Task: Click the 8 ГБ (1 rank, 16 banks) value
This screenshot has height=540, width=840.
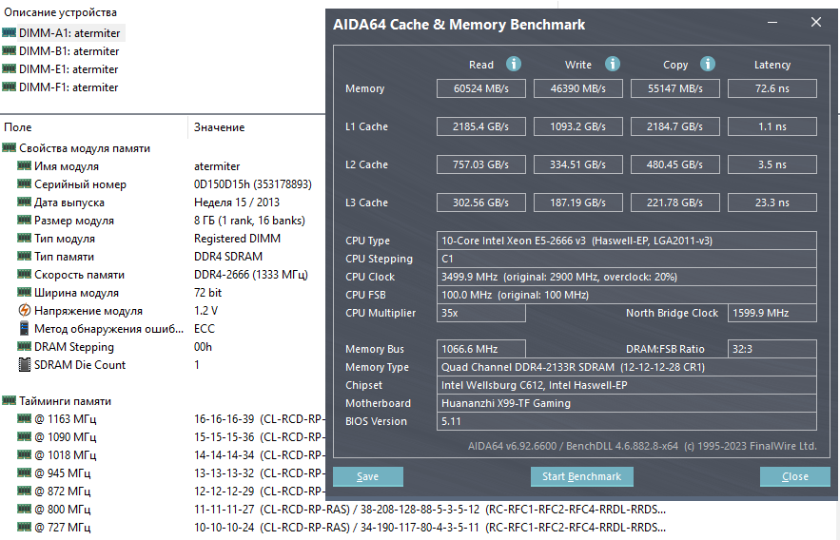Action: coord(249,221)
